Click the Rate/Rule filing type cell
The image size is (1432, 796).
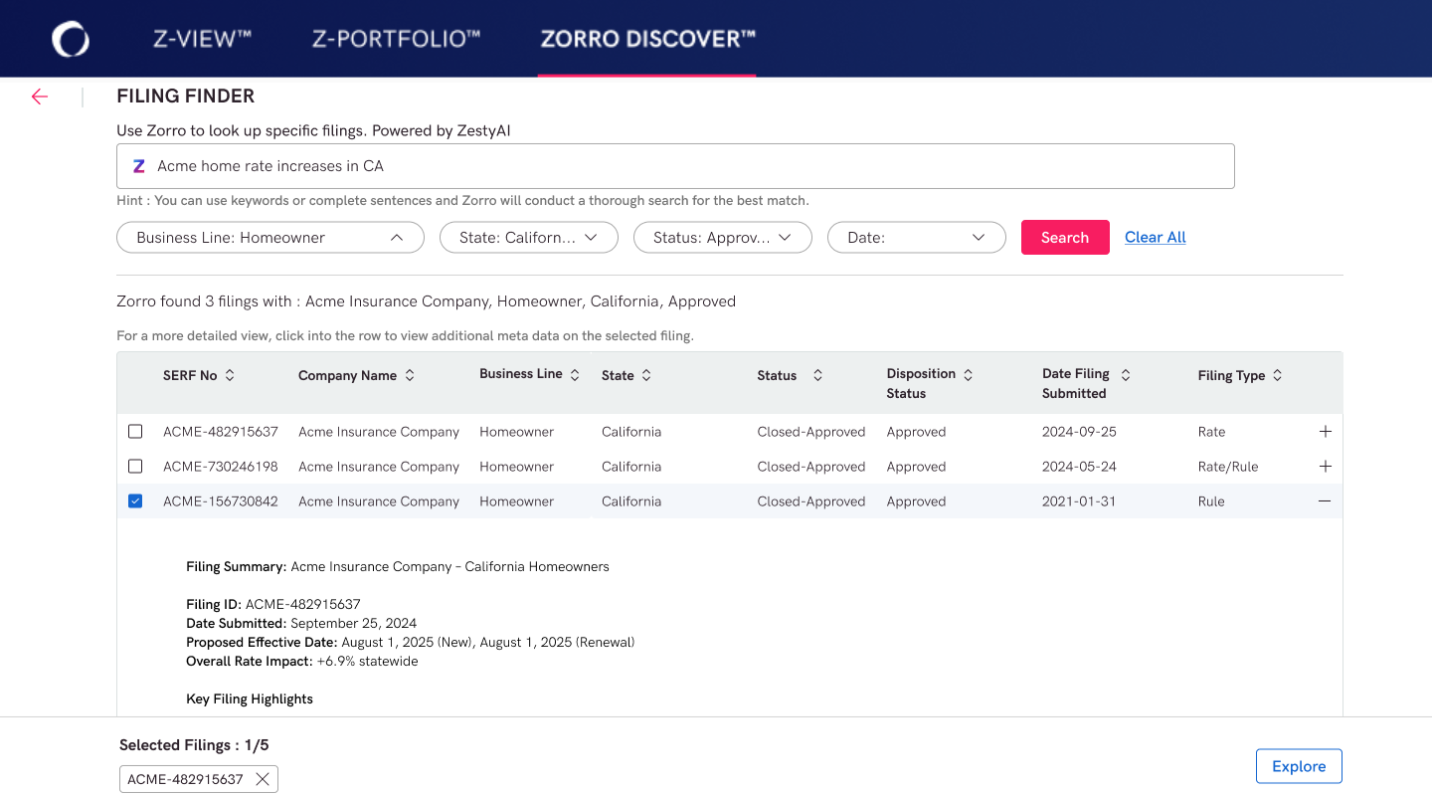(x=1228, y=467)
